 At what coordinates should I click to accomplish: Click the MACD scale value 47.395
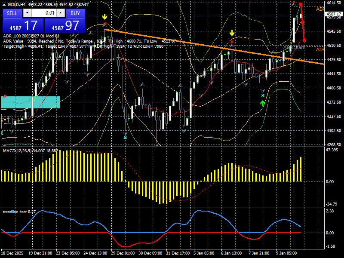point(332,150)
